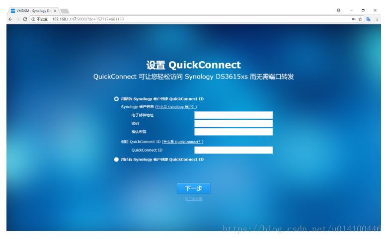Select the new Synology account radio option
The height and width of the screenshot is (239, 387).
tap(116, 99)
